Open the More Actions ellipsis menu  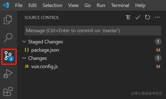157,17
